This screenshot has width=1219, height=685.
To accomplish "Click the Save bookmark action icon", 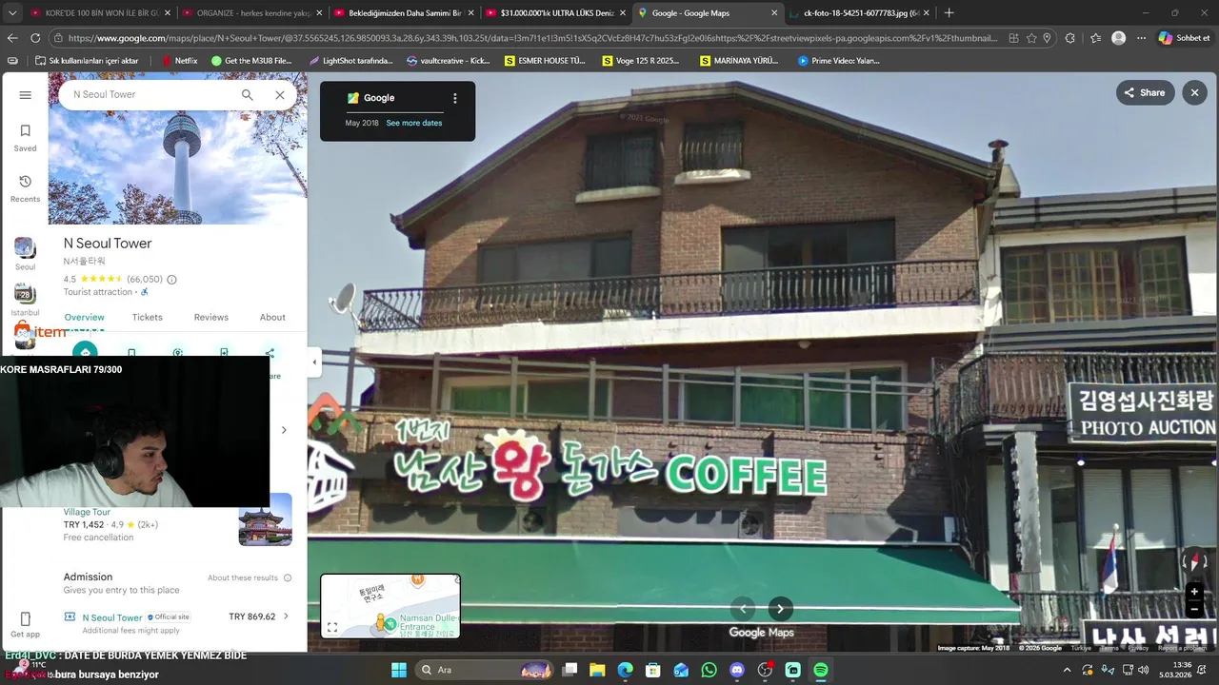I will [131, 352].
